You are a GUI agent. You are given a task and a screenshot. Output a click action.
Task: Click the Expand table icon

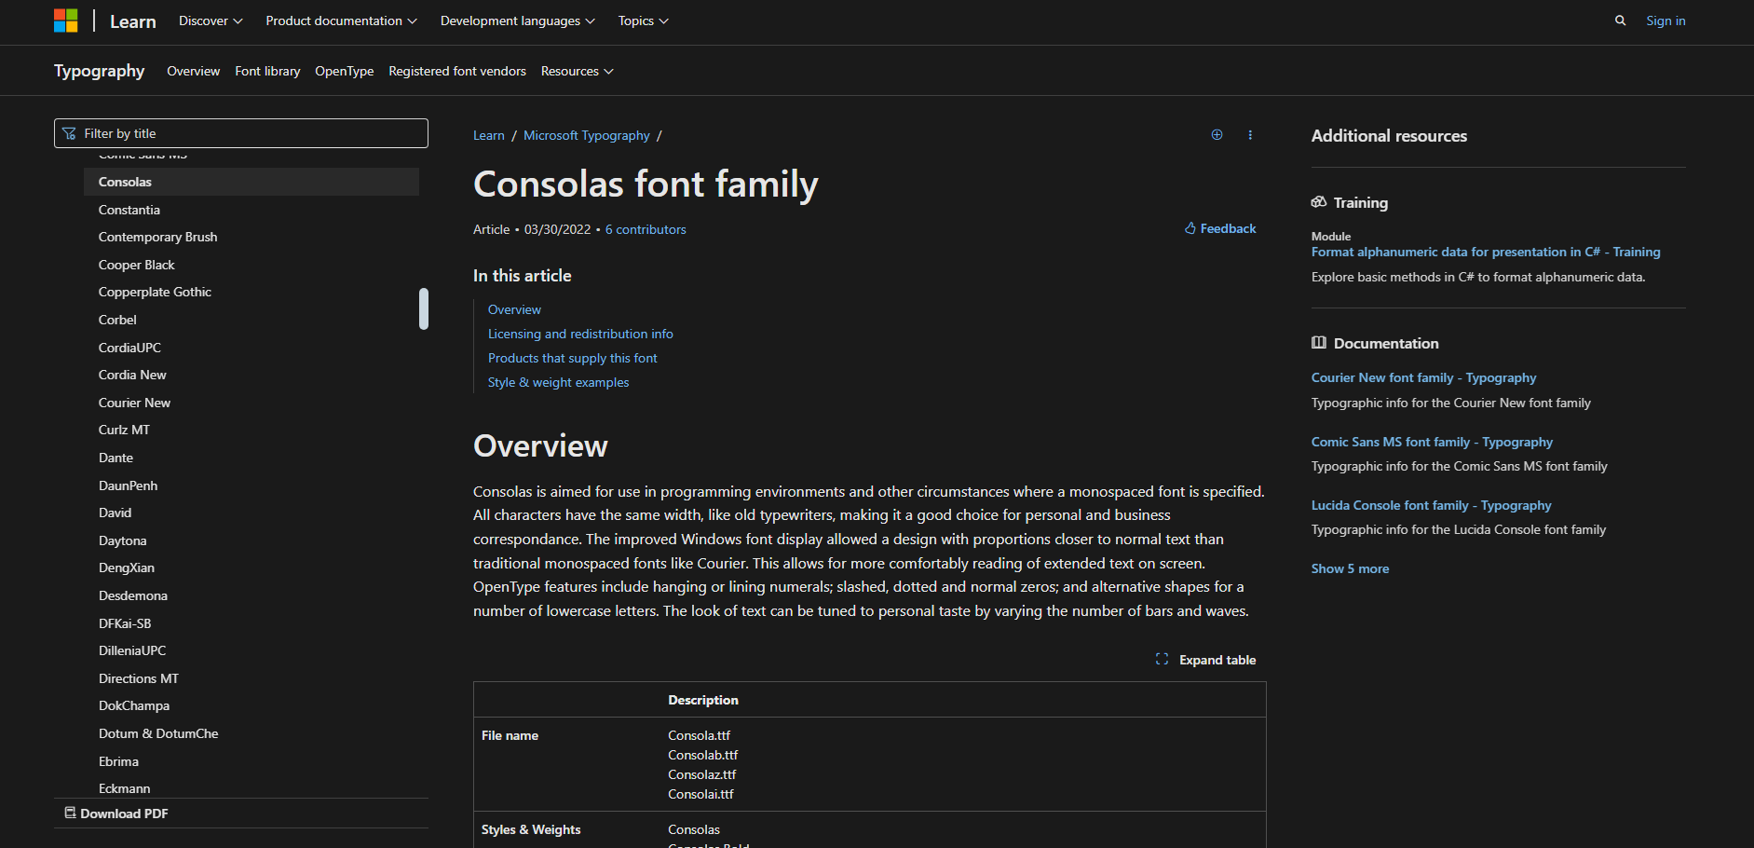(1162, 659)
